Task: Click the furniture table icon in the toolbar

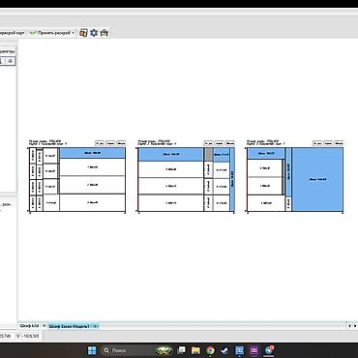Action: pos(104,33)
